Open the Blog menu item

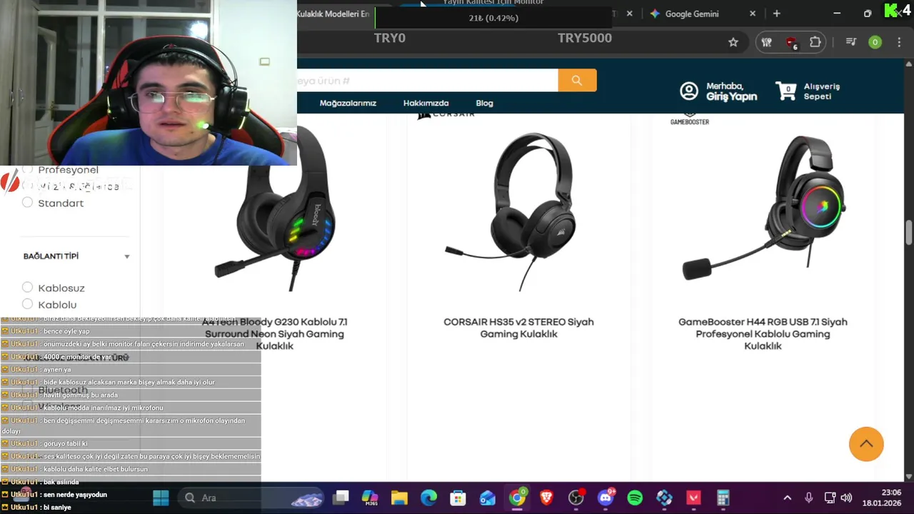pyautogui.click(x=484, y=104)
